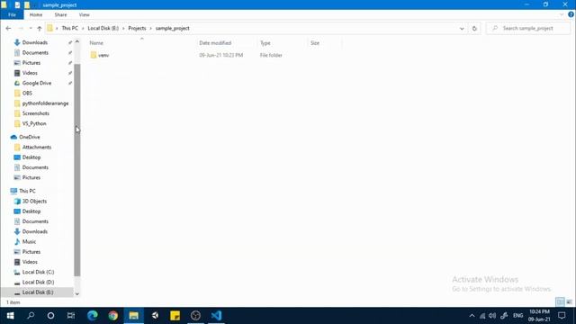Select OneDrive in the navigation pane
The height and width of the screenshot is (324, 576).
pyautogui.click(x=29, y=137)
